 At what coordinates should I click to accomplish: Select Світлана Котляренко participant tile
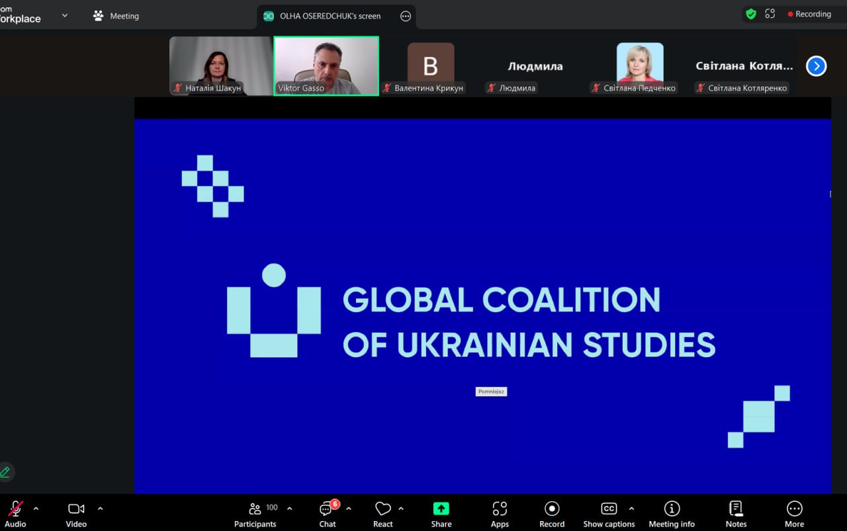click(x=744, y=66)
